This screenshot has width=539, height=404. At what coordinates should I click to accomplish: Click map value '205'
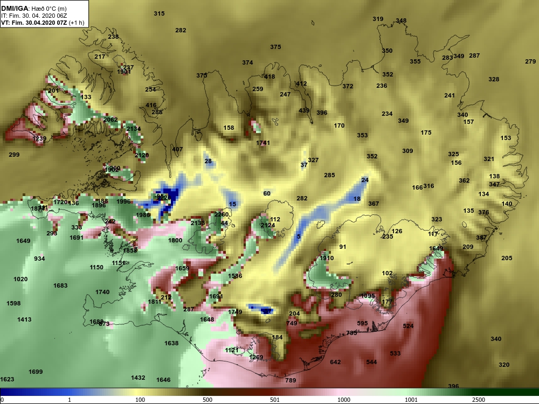tap(507, 258)
